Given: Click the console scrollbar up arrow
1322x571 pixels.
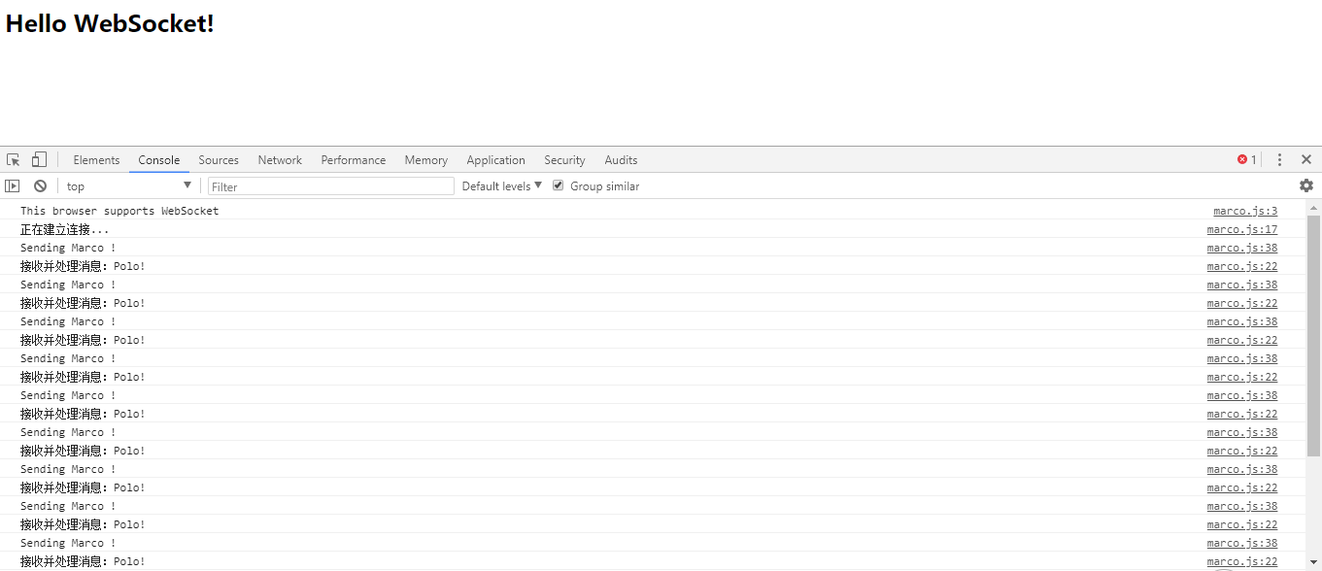Looking at the screenshot, I should coord(1313,208).
